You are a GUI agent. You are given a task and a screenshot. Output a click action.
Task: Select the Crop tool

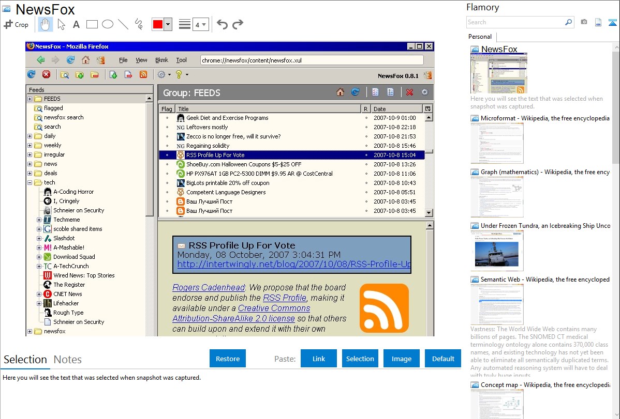[16, 24]
